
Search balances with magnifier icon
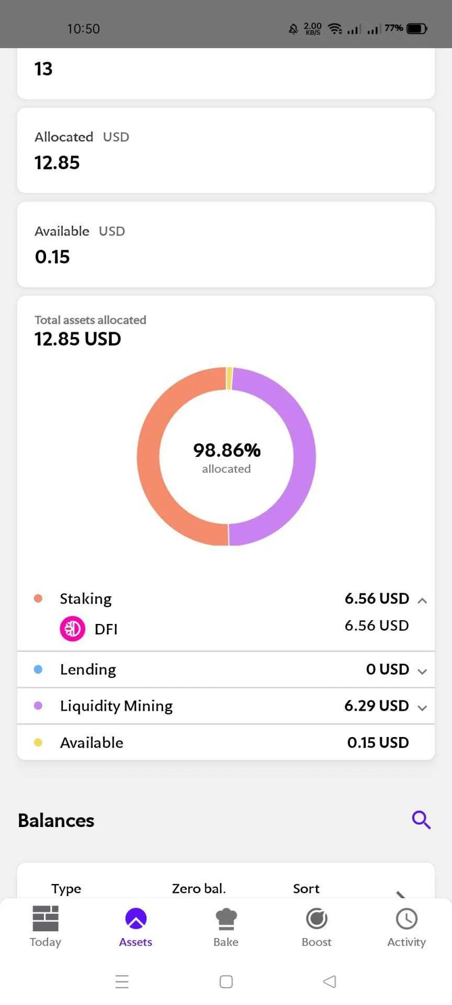pyautogui.click(x=421, y=820)
